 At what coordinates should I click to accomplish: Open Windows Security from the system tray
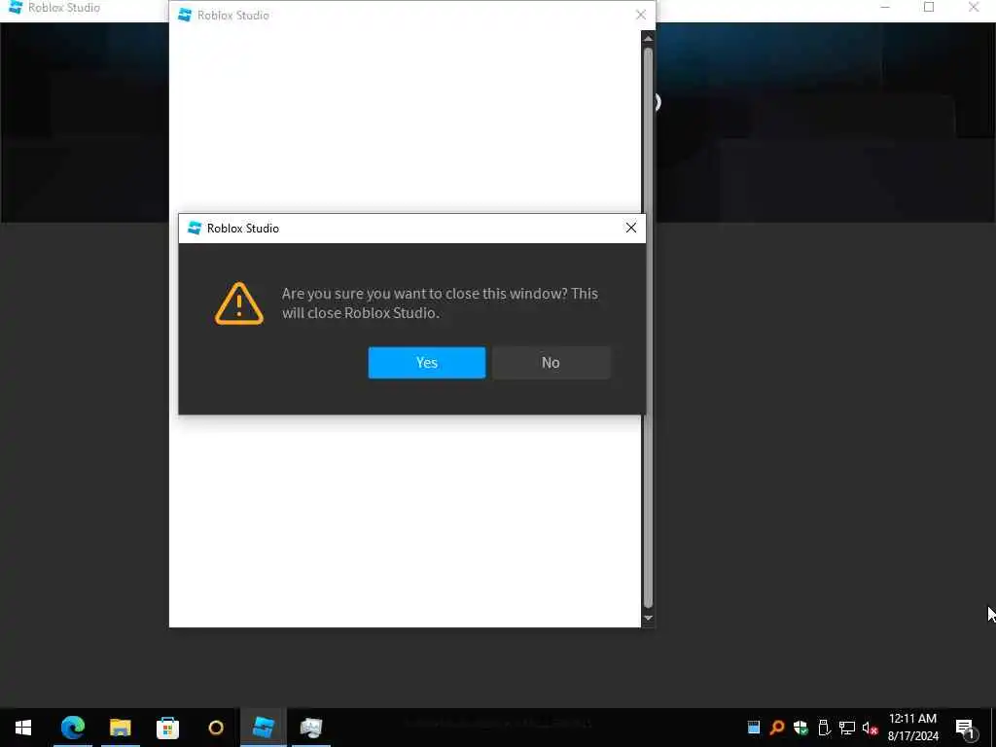click(800, 728)
